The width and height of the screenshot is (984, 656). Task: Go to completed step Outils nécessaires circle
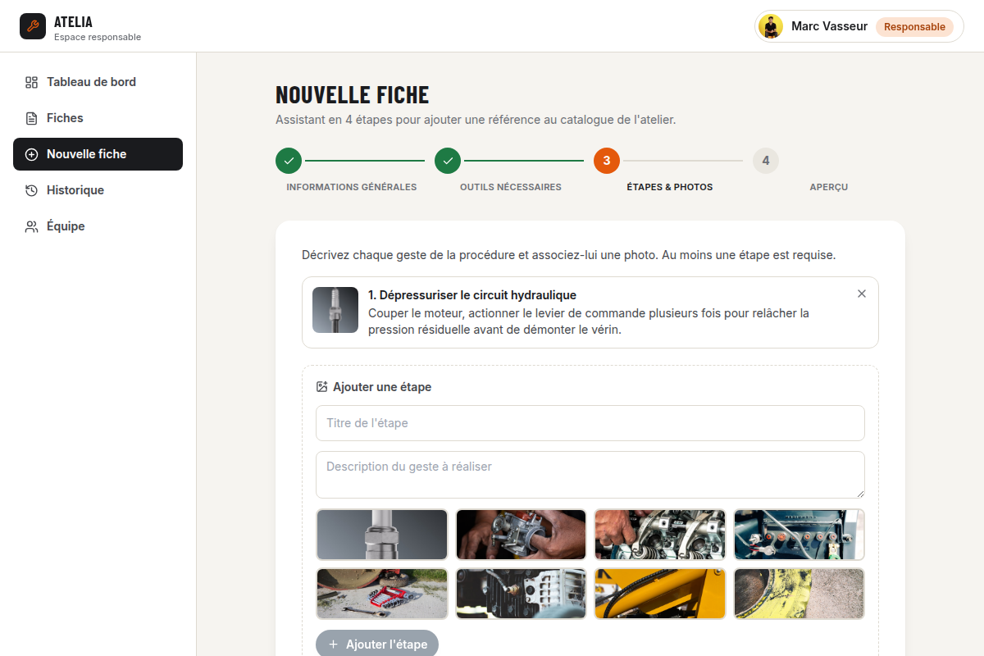pyautogui.click(x=448, y=161)
